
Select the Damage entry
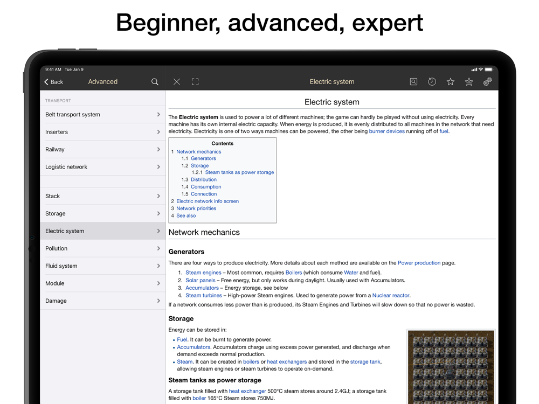[x=103, y=301]
